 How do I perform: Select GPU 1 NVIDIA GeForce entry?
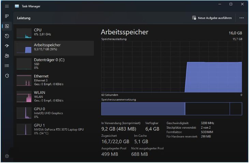click(x=54, y=129)
